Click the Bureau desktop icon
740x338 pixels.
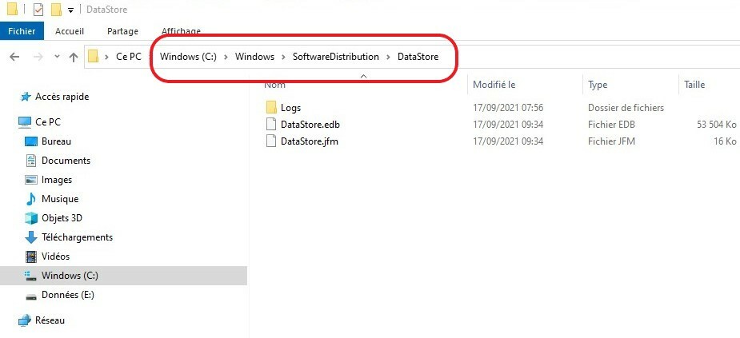point(30,141)
